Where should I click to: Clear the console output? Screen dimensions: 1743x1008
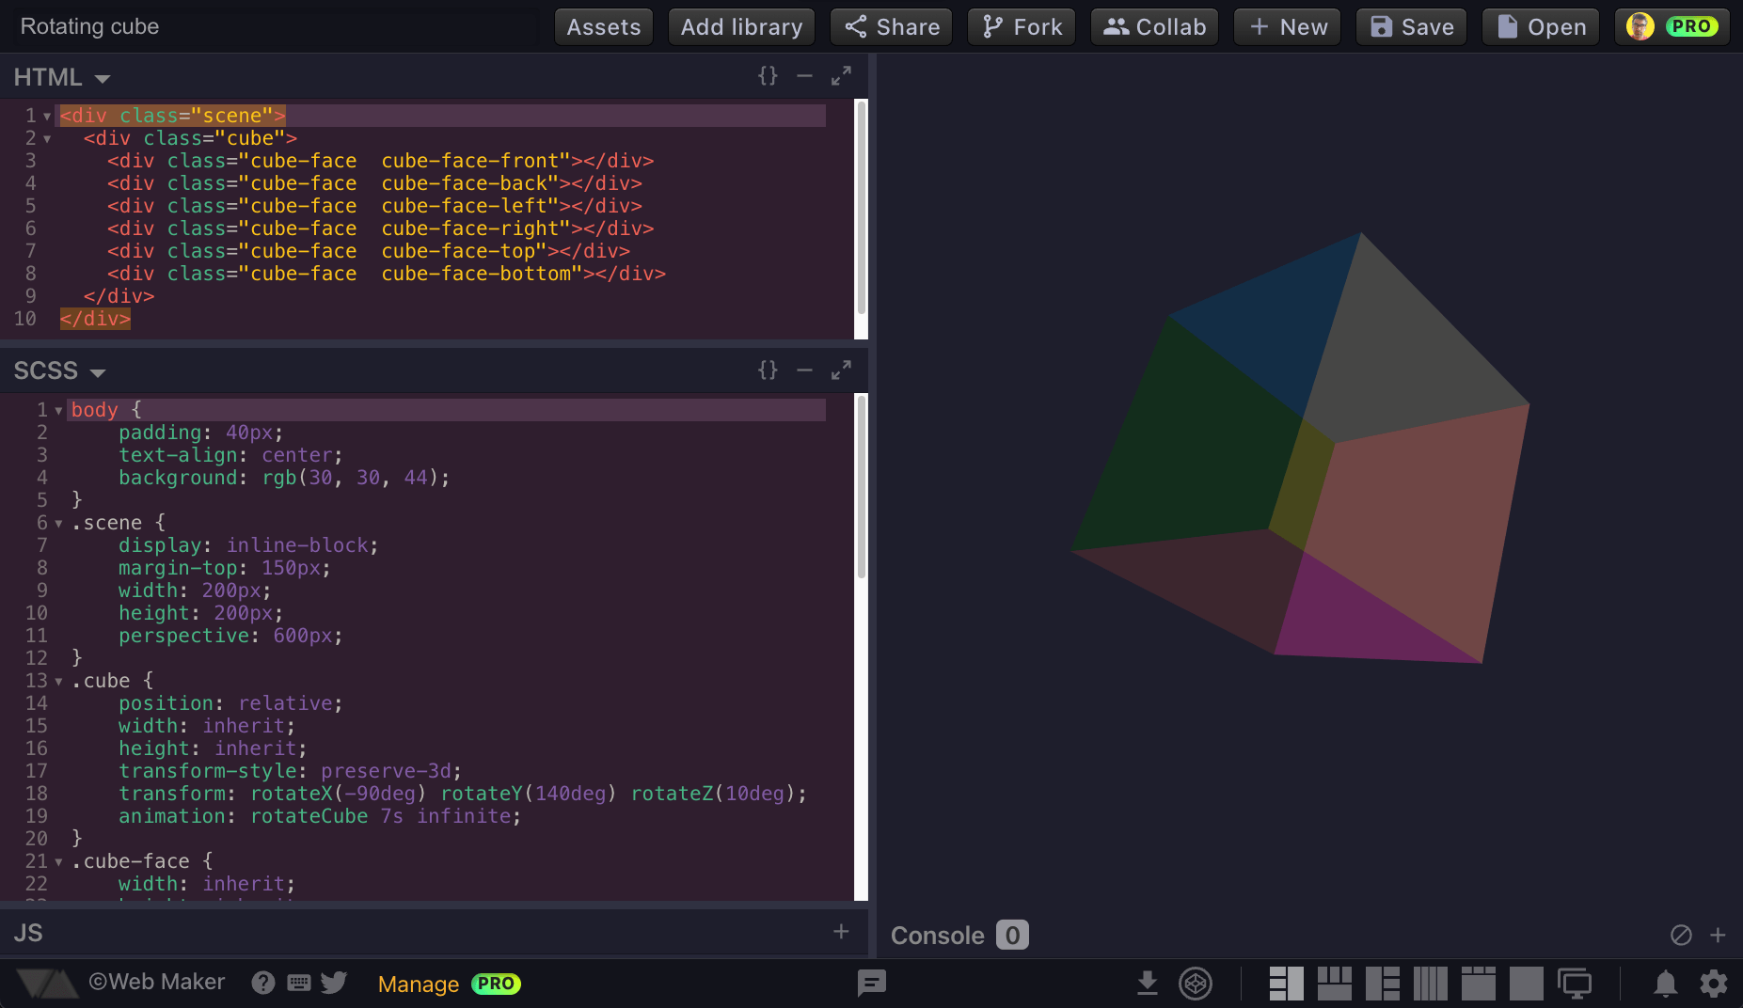coord(1682,936)
